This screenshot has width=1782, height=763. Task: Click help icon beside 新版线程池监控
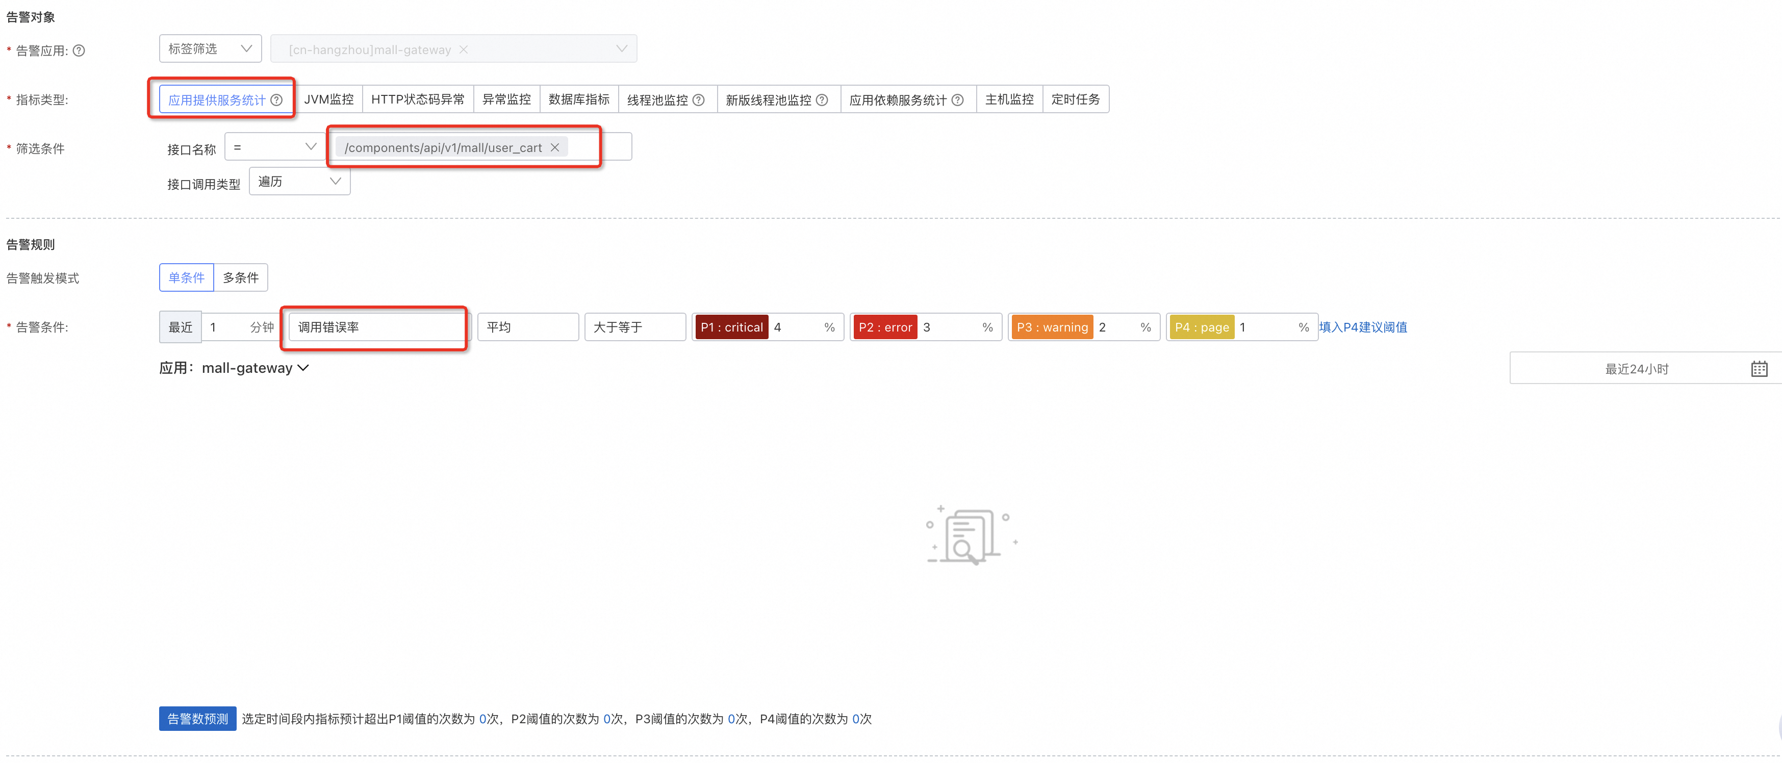pyautogui.click(x=822, y=99)
